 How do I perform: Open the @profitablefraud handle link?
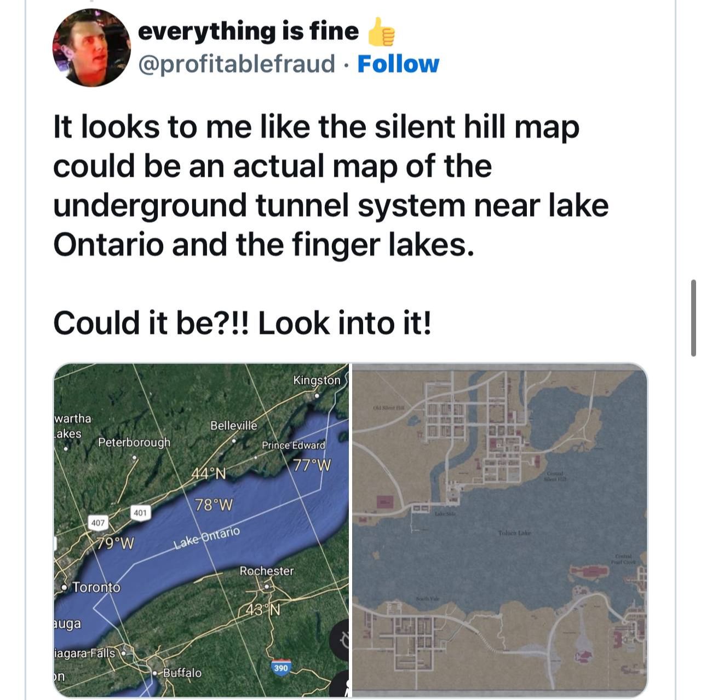pos(237,64)
